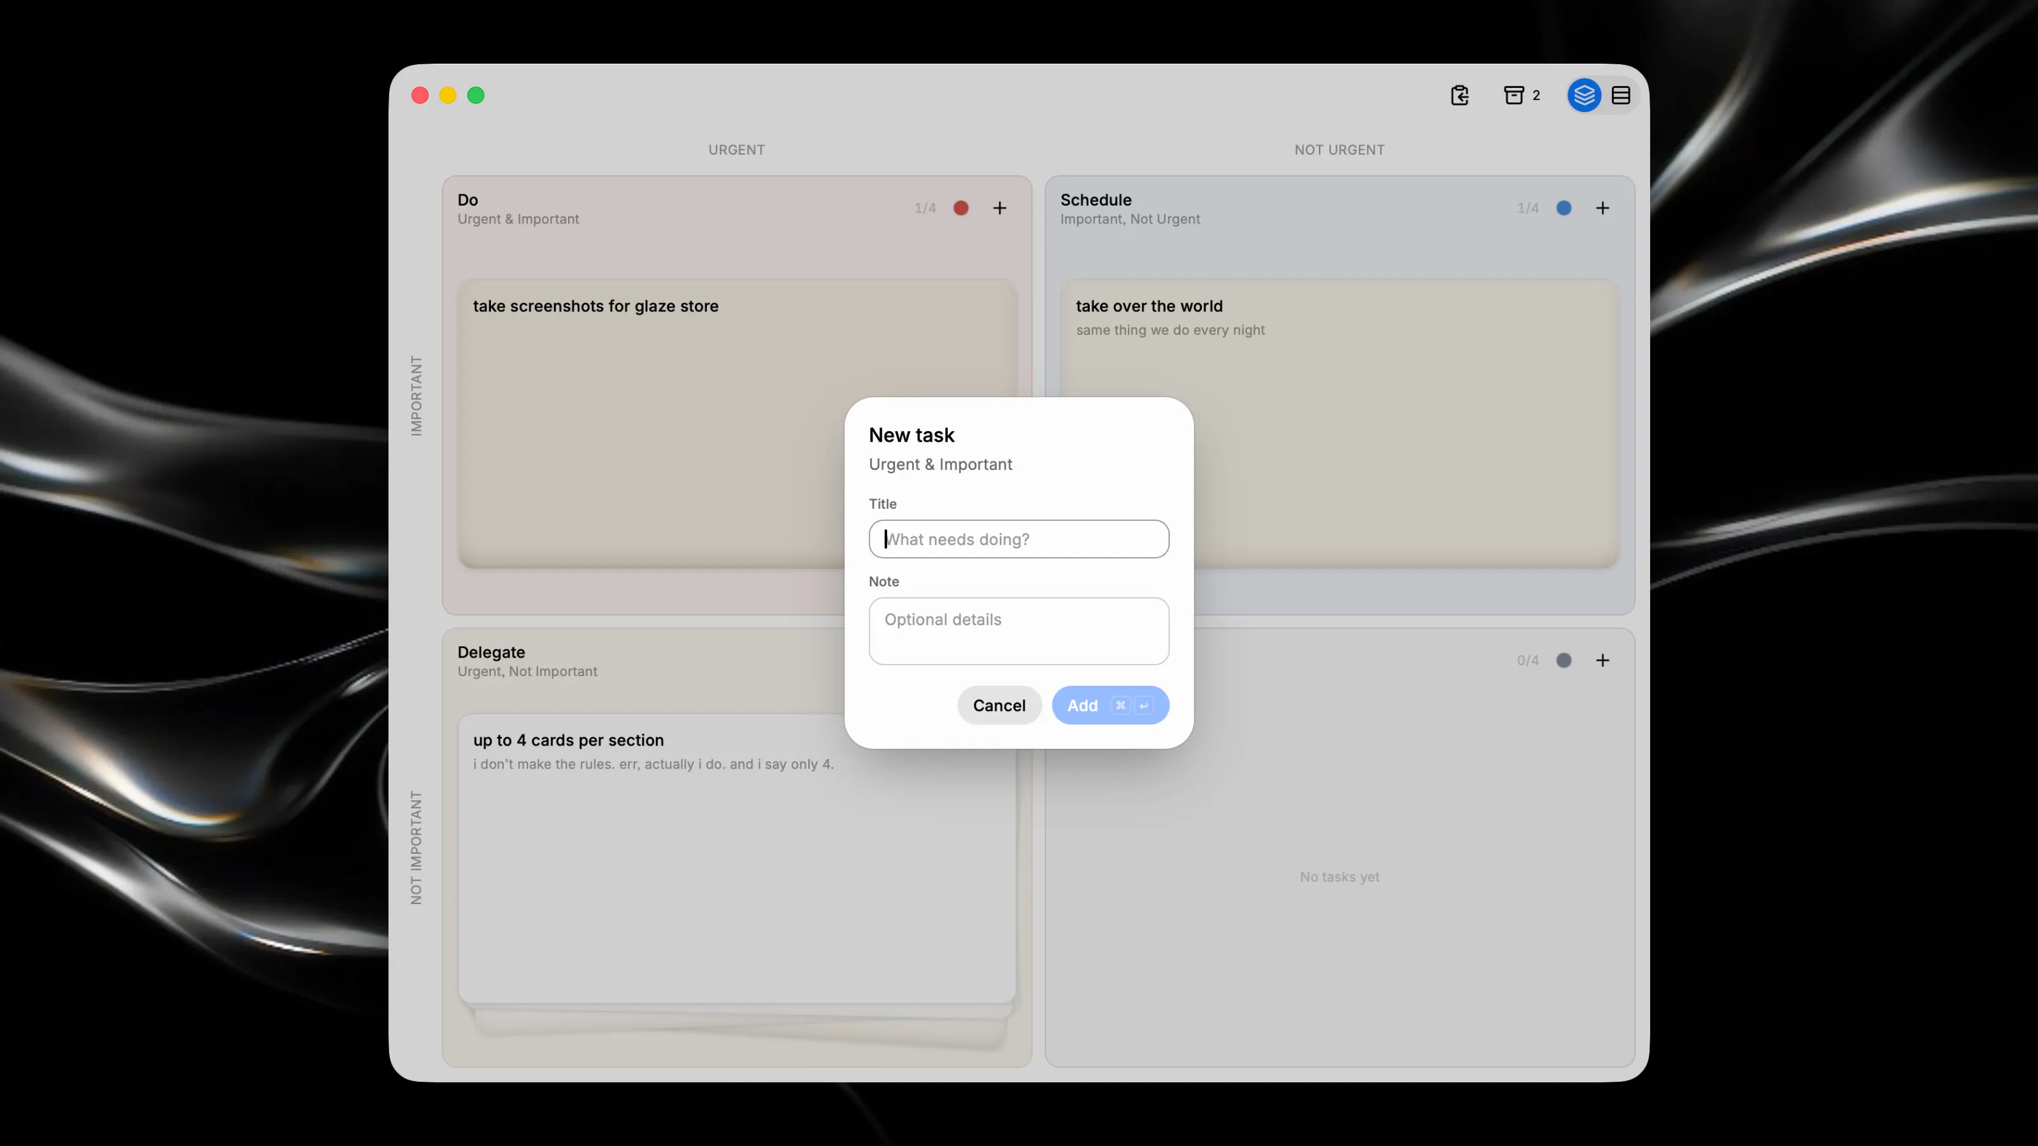Switch to list rows view icon

point(1620,95)
